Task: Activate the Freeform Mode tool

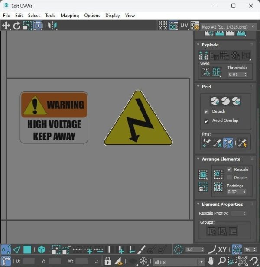Action: (x=38, y=26)
